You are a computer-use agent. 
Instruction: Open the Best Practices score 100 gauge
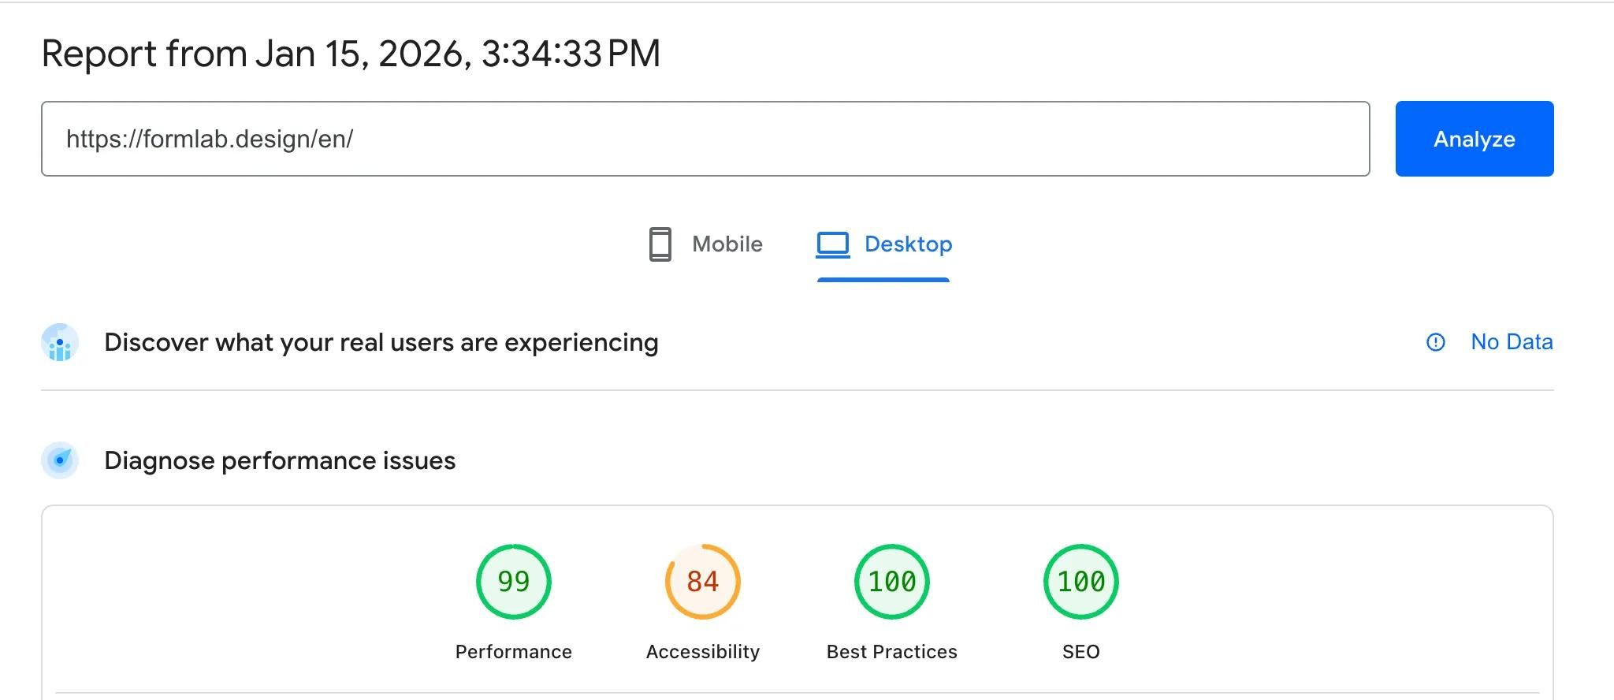point(892,582)
